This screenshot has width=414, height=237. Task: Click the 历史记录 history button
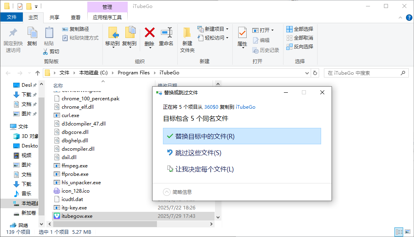pos(265,50)
